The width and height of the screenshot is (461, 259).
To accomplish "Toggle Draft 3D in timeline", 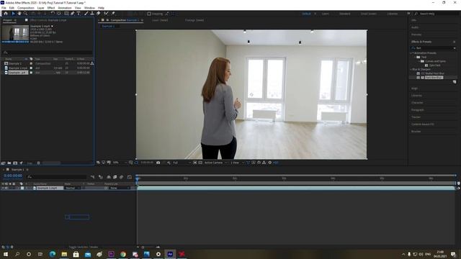I will 101,177.
